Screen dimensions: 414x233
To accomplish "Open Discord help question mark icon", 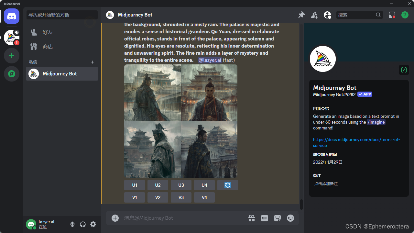I will 405,15.
